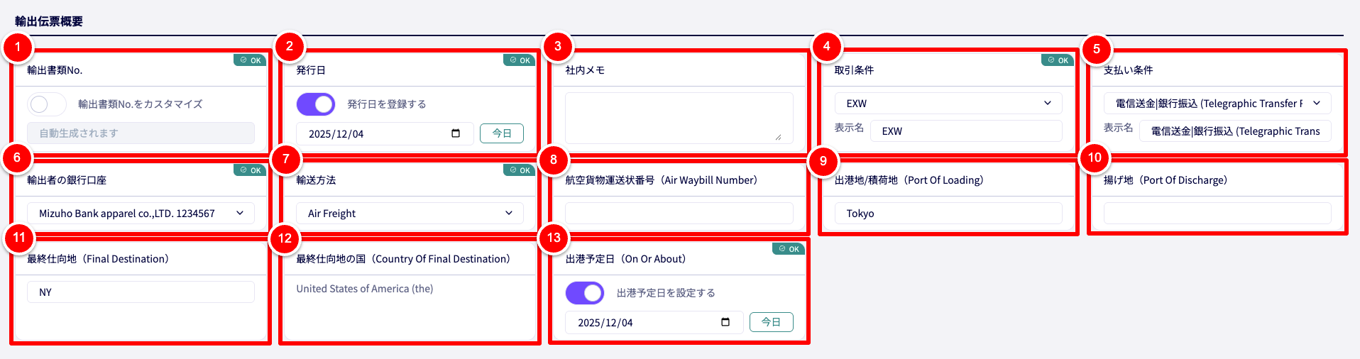The image size is (1360, 359).
Task: Open calendar picker in 発行日 date field
Action: [x=456, y=133]
